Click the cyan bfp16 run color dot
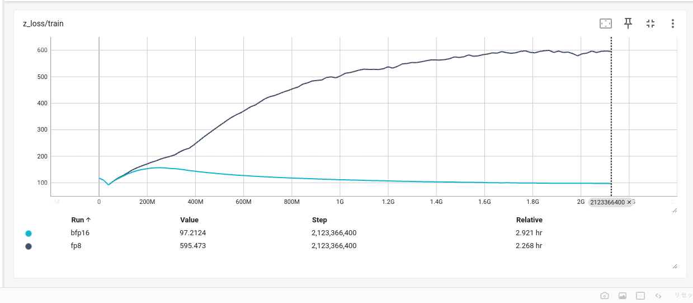This screenshot has height=303, width=693. (29, 234)
